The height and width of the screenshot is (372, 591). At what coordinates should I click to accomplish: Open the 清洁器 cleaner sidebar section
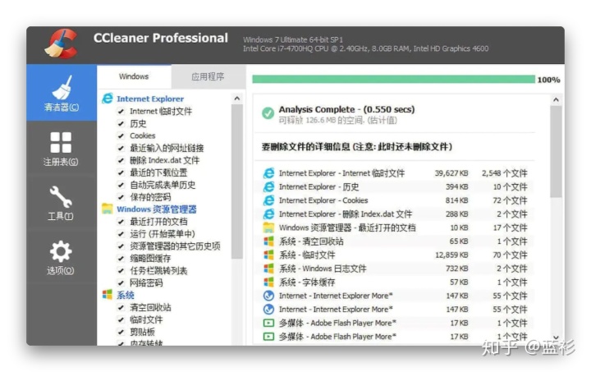coord(62,93)
